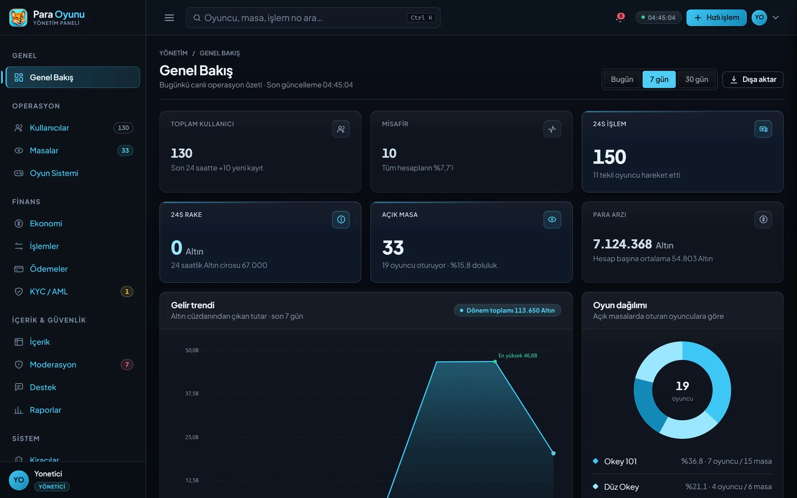
Task: Click the 130 count badge beside Kullanıcılar
Action: 123,128
